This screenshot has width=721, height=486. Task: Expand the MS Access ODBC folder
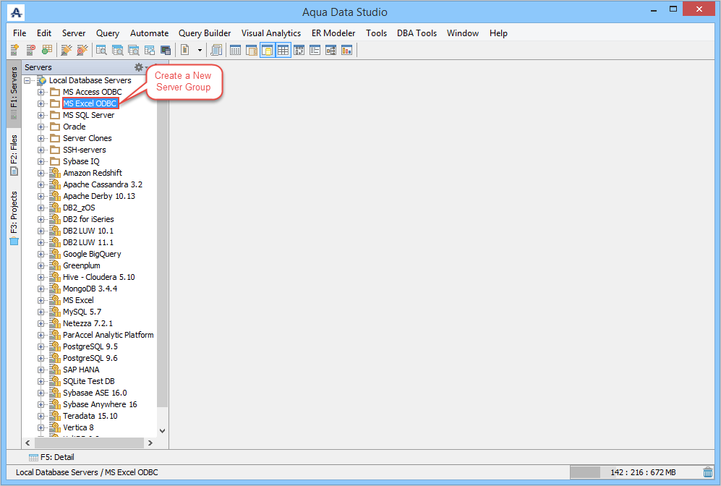[41, 92]
